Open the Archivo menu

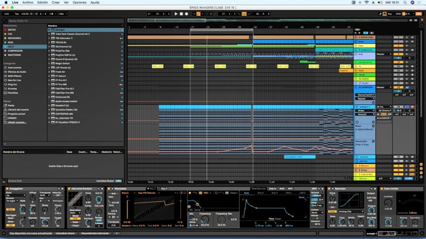(x=28, y=3)
